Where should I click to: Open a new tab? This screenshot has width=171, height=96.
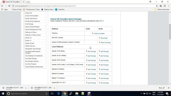tap(28, 2)
